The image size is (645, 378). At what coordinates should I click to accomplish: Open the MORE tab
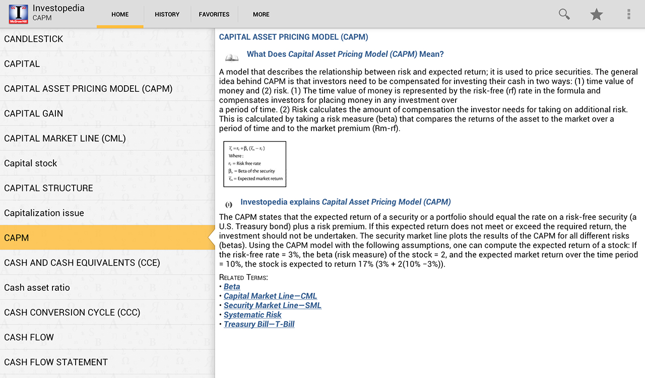point(261,14)
